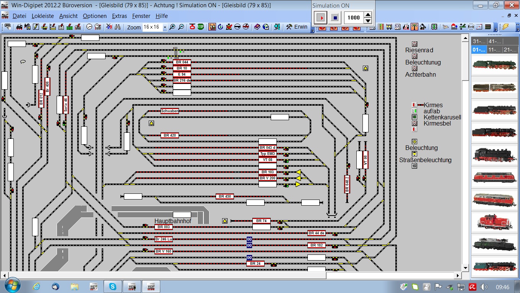Click the help book icon
This screenshot has height=293, width=520.
[257, 27]
